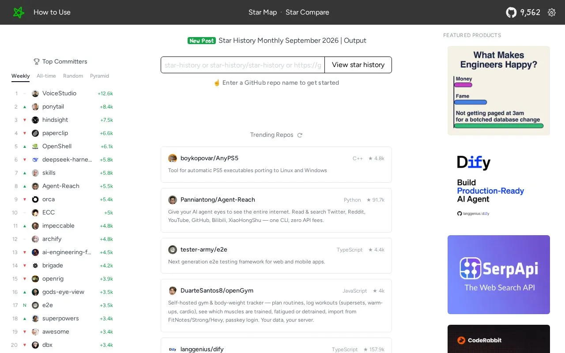Click the hindsight avatar icon
Image resolution: width=565 pixels, height=353 pixels.
35,120
